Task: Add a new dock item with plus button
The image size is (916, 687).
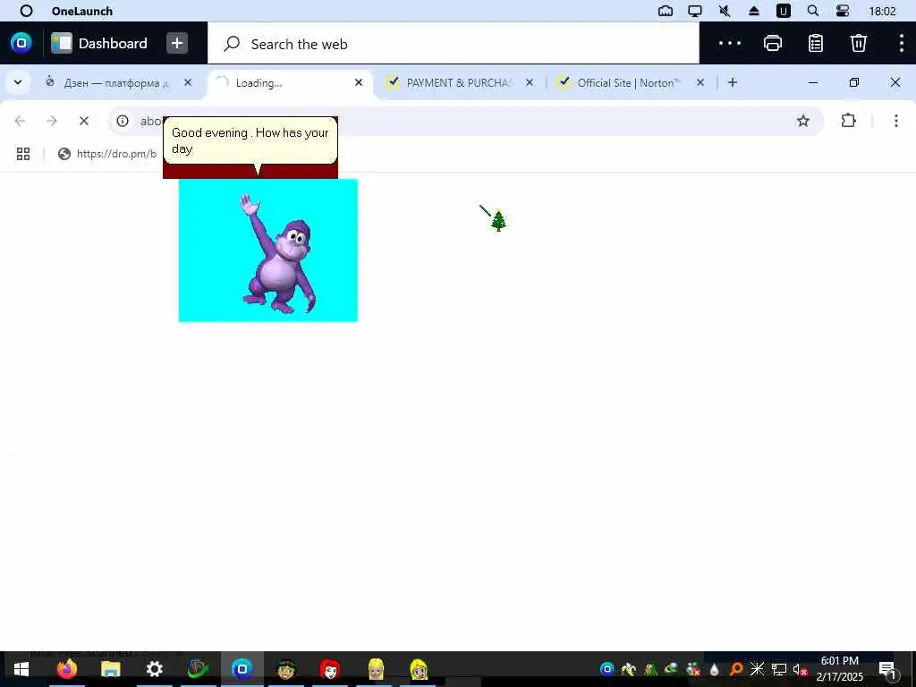Action: [x=177, y=43]
